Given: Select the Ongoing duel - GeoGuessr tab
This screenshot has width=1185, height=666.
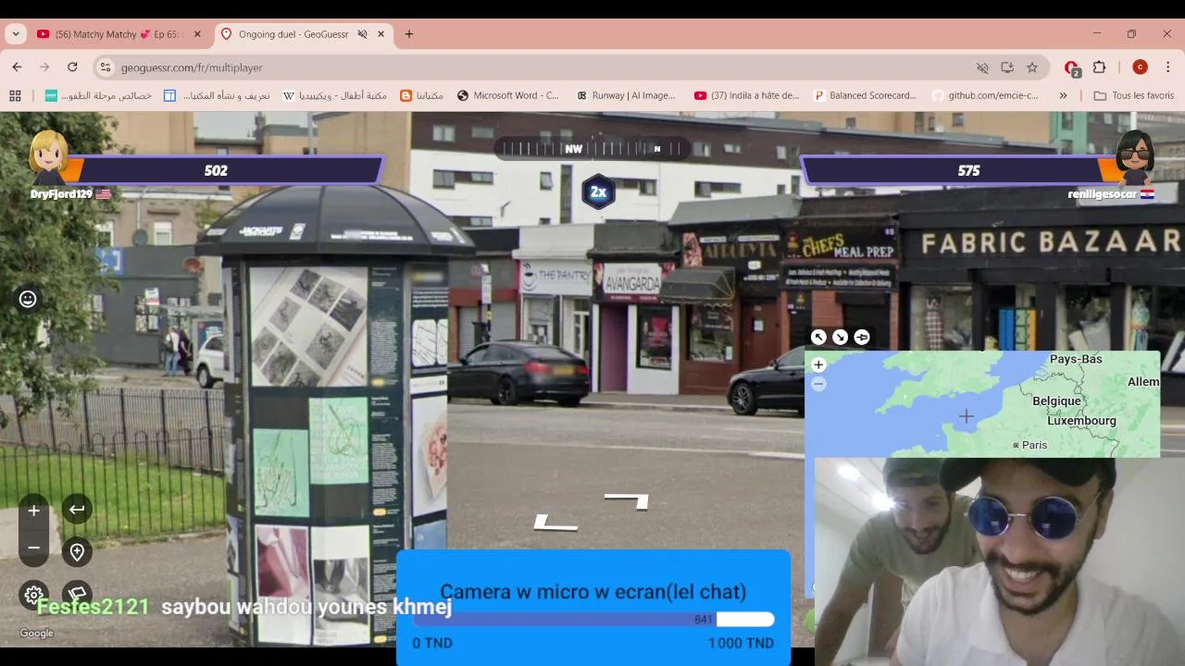Looking at the screenshot, I should click(x=293, y=34).
